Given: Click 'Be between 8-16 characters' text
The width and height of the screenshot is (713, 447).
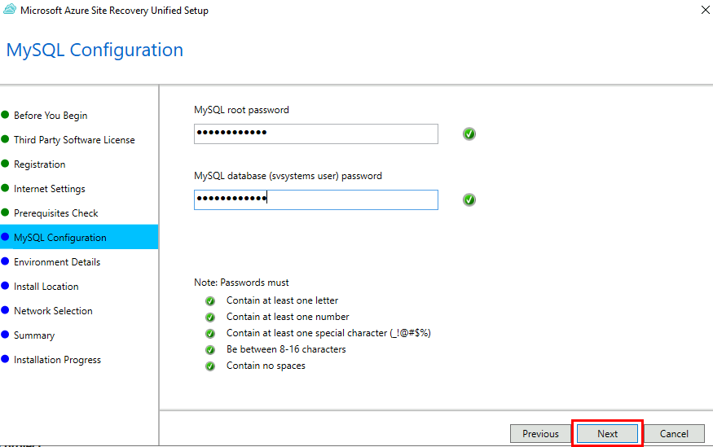Looking at the screenshot, I should click(x=286, y=349).
